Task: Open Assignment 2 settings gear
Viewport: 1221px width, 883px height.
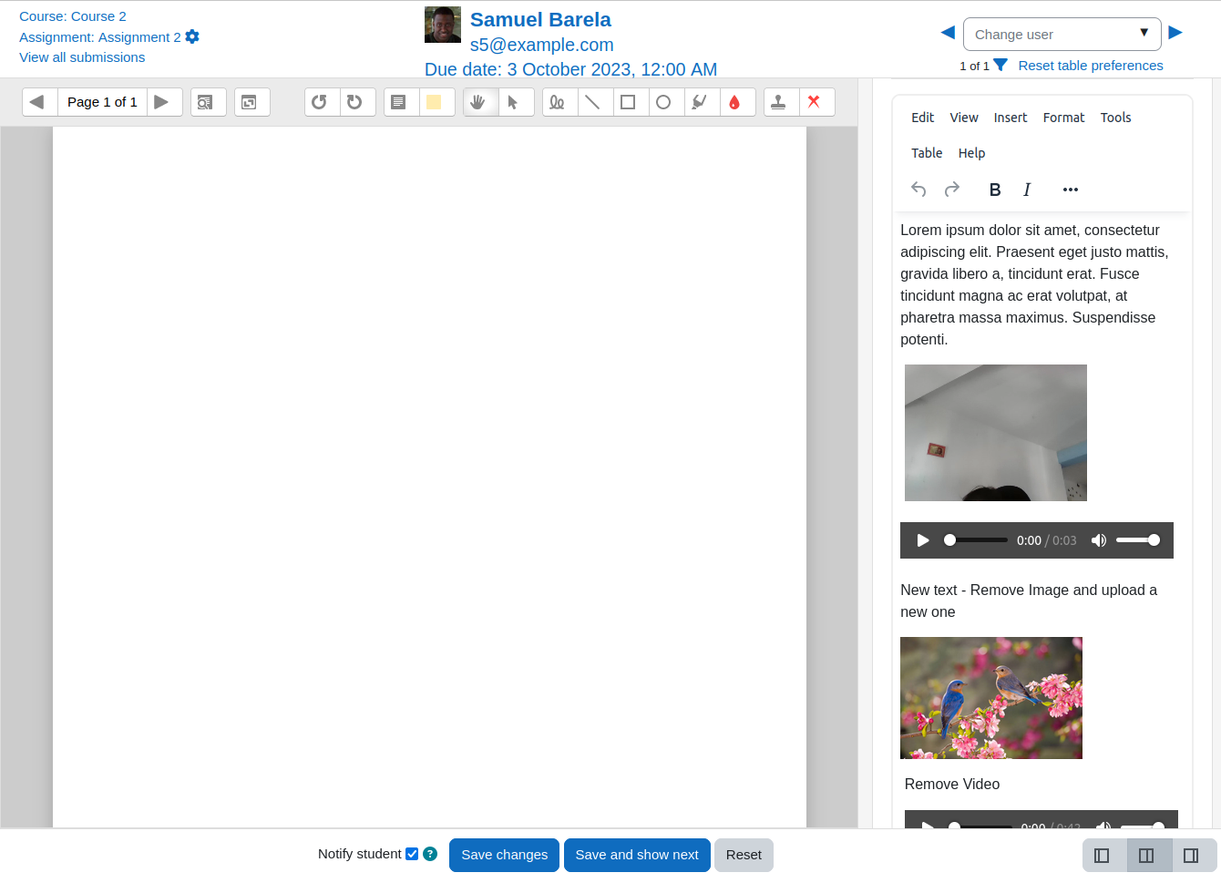Action: 192,36
